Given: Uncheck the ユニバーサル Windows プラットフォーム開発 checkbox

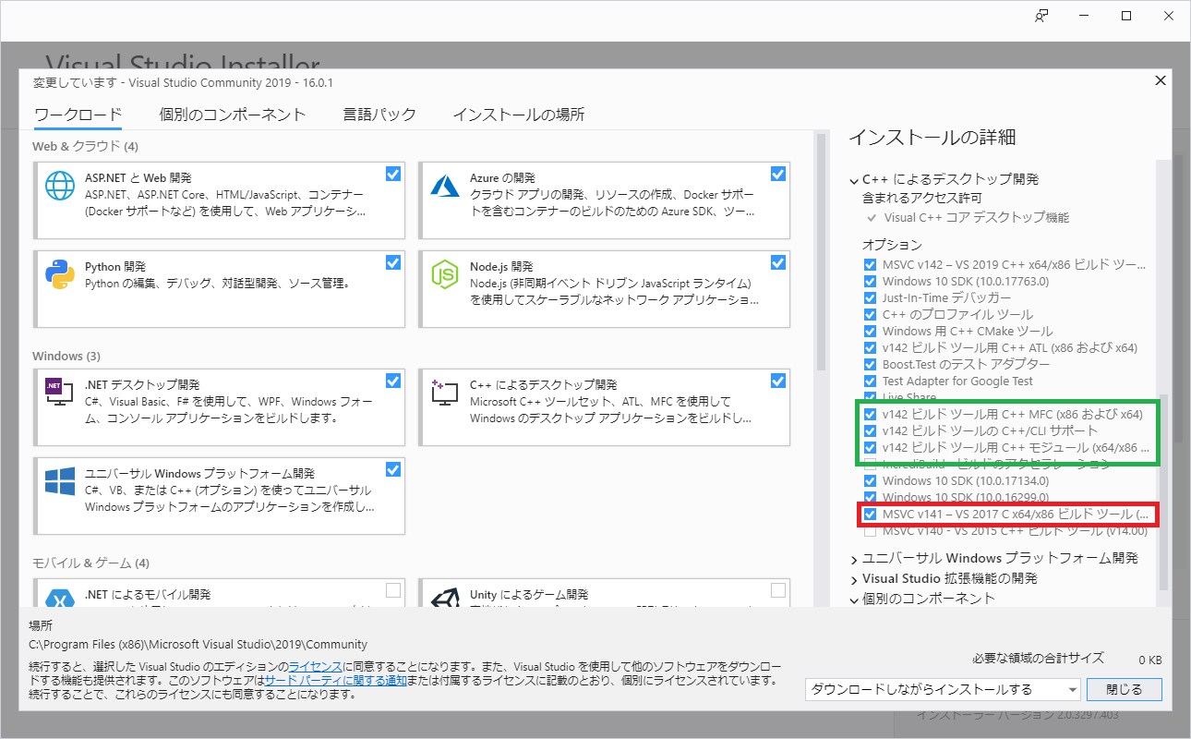Looking at the screenshot, I should 393,469.
